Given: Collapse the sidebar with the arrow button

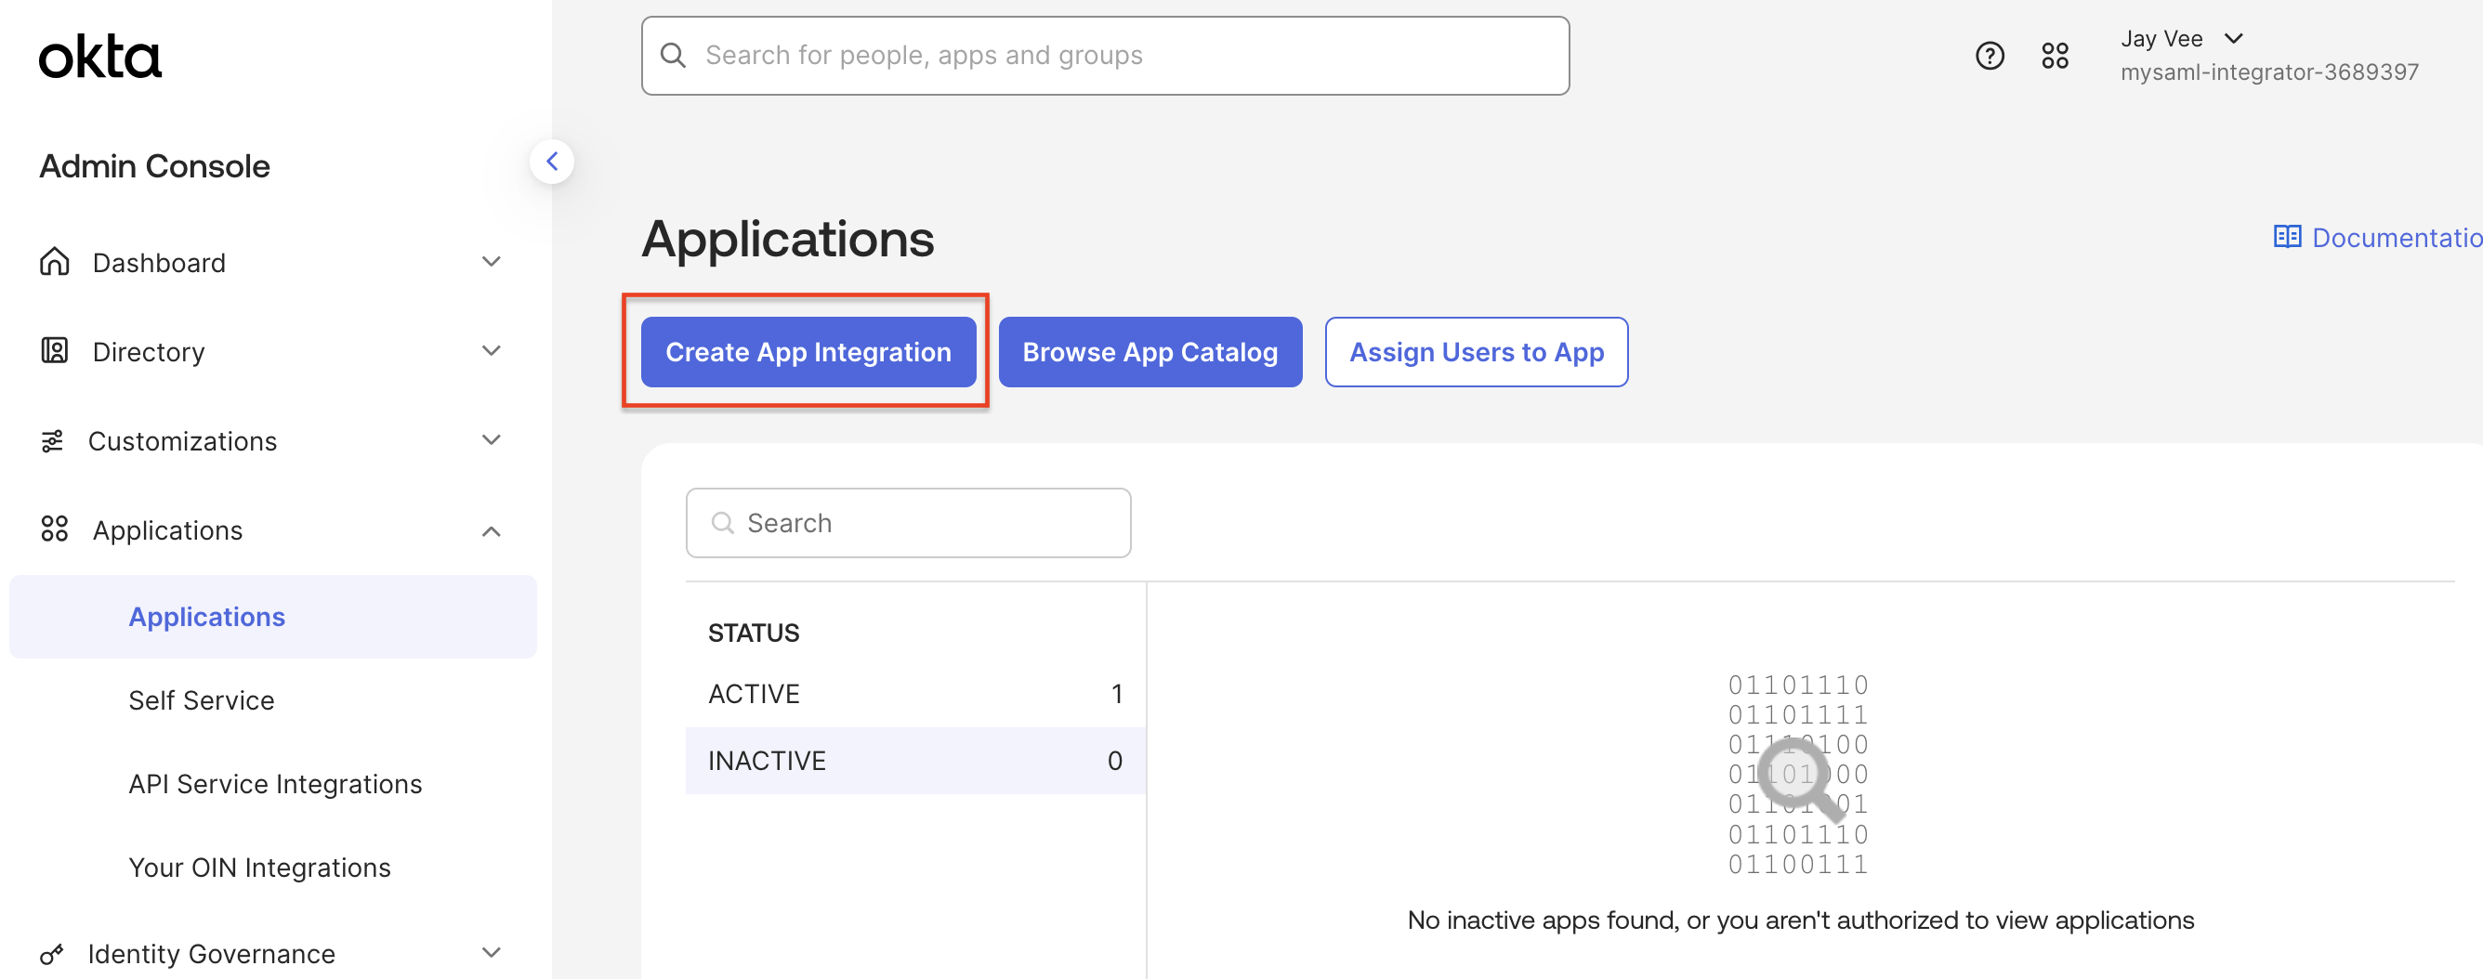Looking at the screenshot, I should click(552, 162).
